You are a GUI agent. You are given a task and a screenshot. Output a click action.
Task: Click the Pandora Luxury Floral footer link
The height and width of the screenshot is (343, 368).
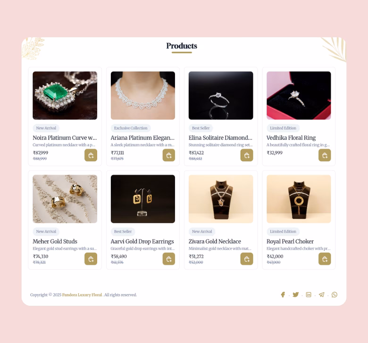tap(82, 294)
